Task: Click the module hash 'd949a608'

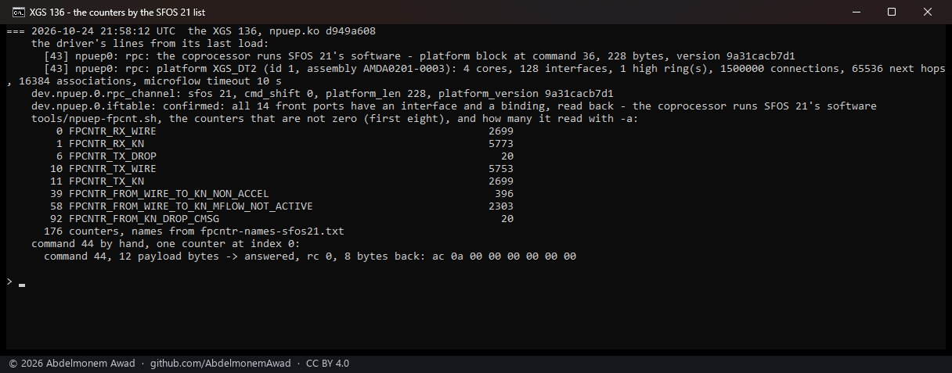Action: click(x=351, y=31)
